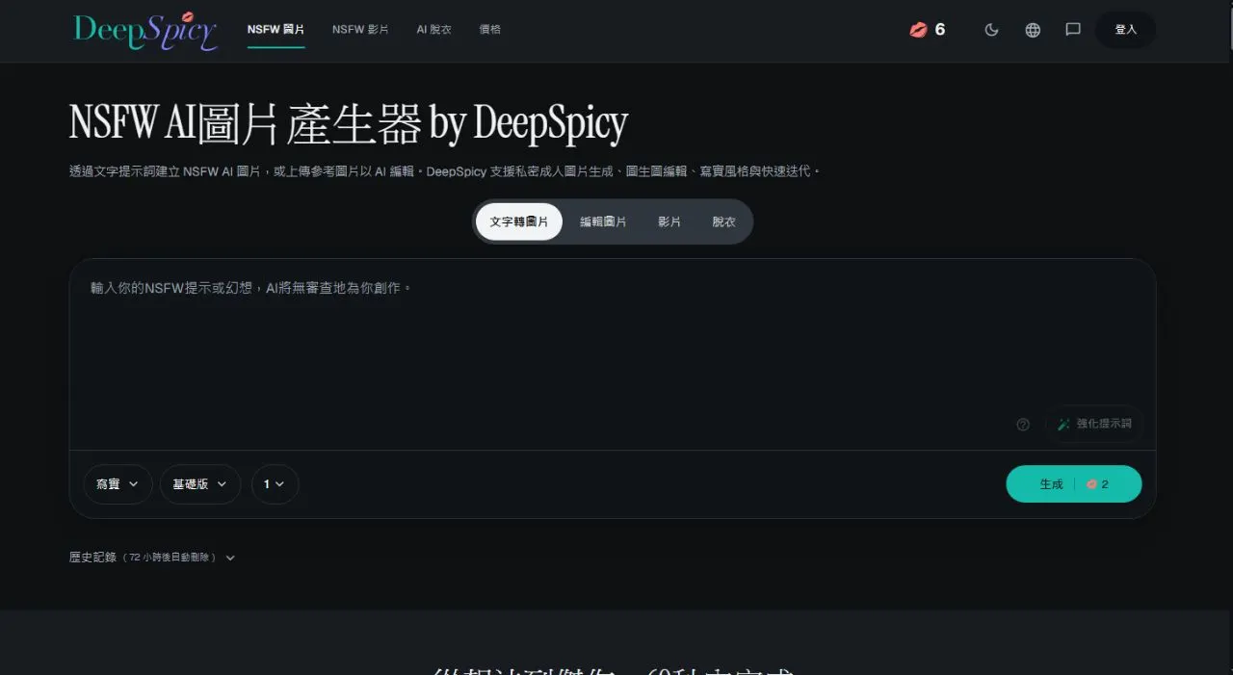Toggle dark mode with the moon icon
The width and height of the screenshot is (1233, 675).
point(991,30)
